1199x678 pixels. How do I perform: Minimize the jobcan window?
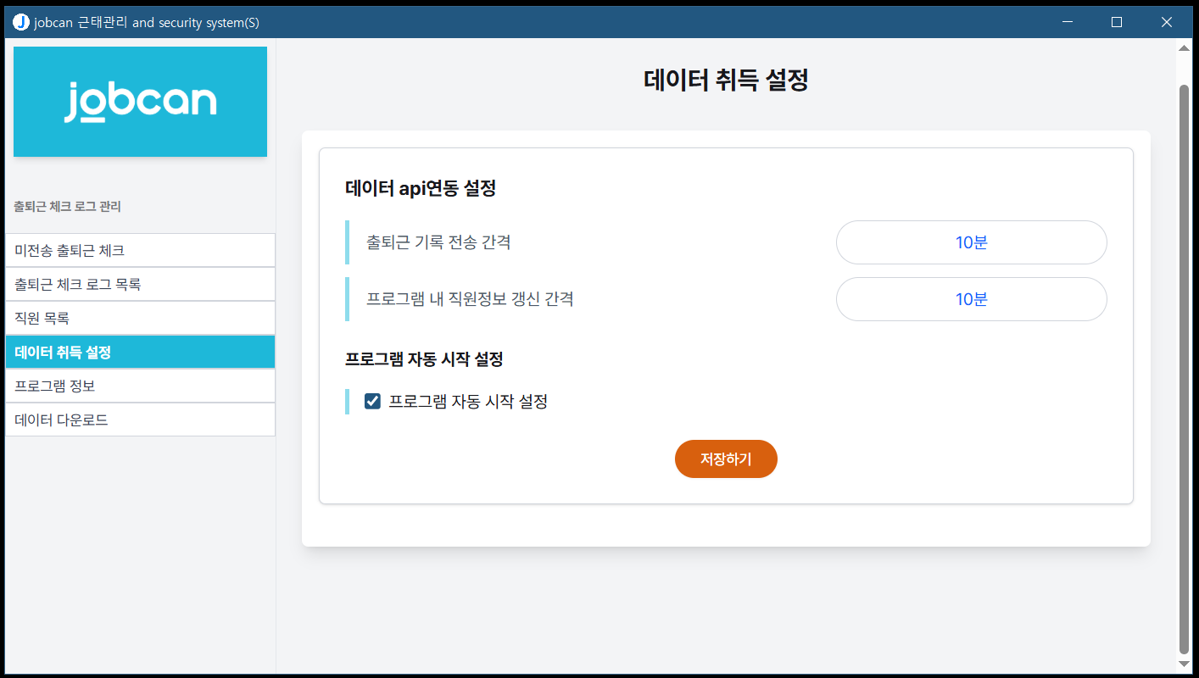point(1067,22)
